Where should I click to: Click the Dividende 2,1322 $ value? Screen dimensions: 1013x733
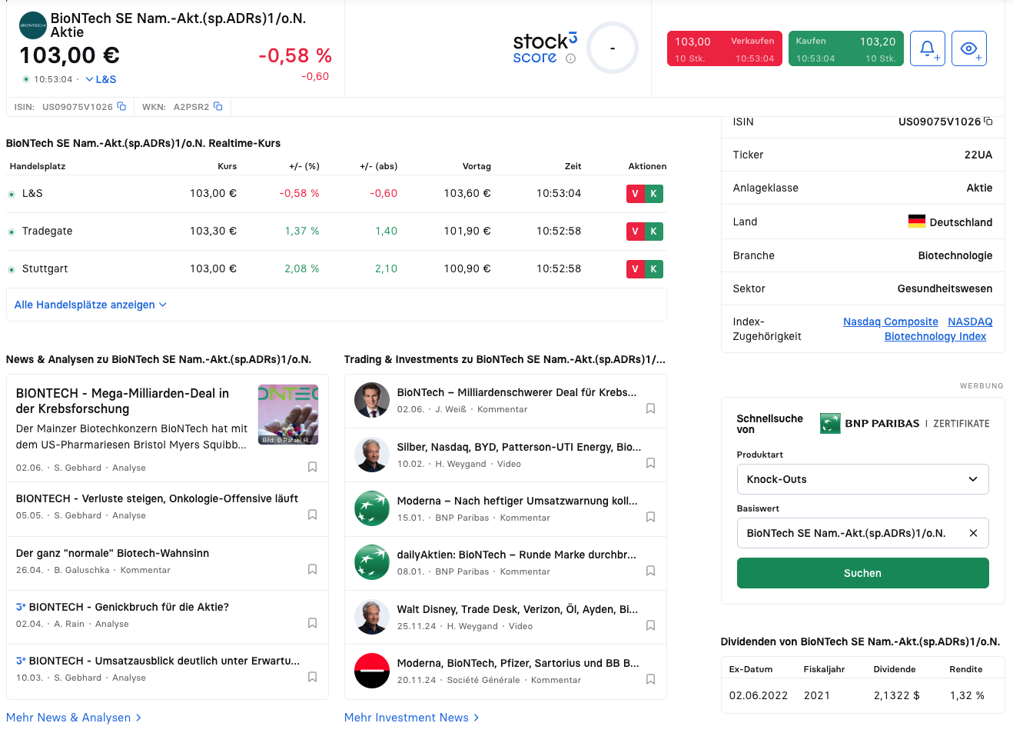[896, 695]
